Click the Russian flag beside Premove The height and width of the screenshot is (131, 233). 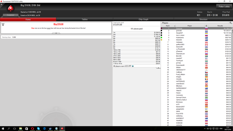click(206, 28)
